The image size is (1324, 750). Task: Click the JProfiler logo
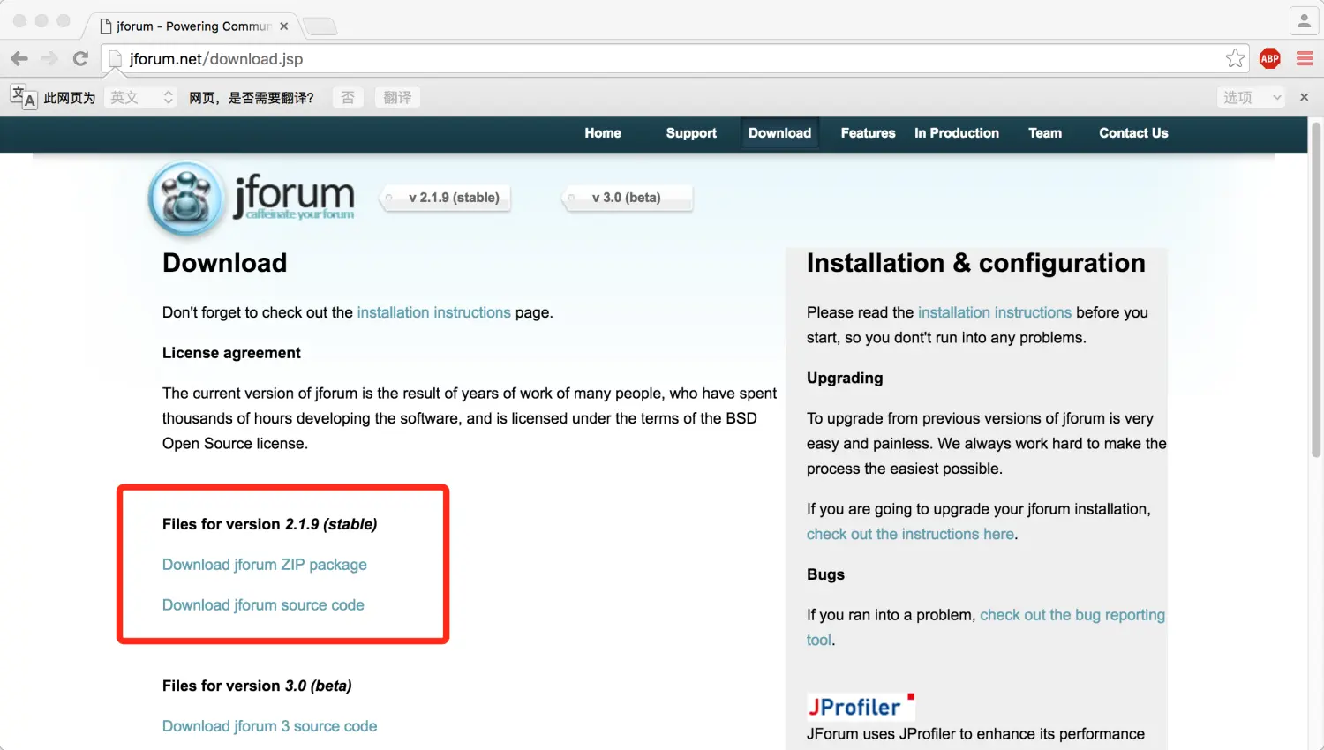(x=861, y=706)
